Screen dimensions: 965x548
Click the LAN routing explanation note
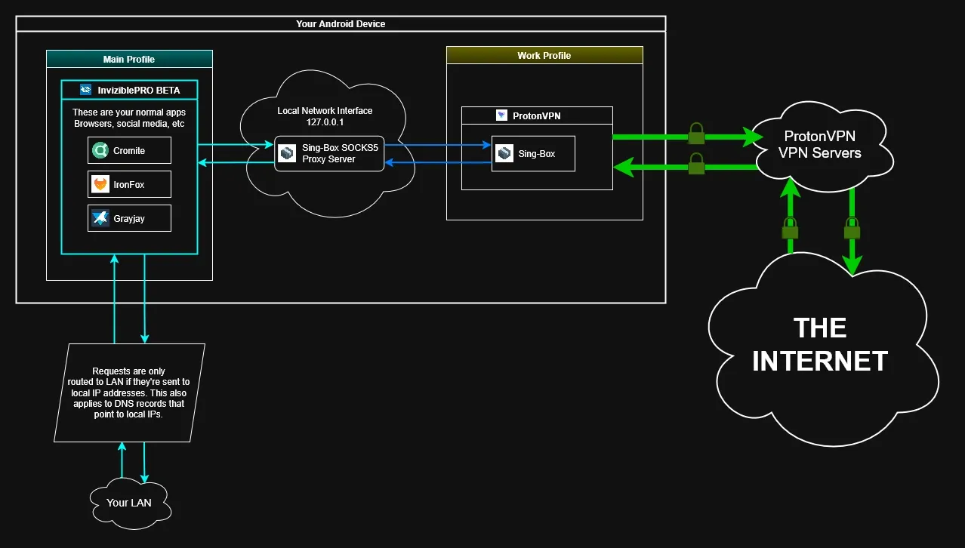coord(130,393)
